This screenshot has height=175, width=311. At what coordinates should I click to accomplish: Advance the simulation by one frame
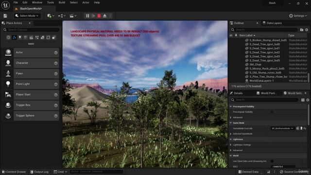pos(93,16)
